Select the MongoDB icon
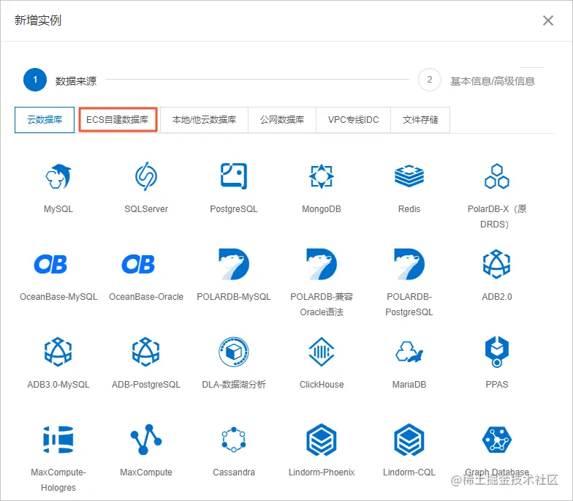This screenshot has width=573, height=501. tap(322, 176)
